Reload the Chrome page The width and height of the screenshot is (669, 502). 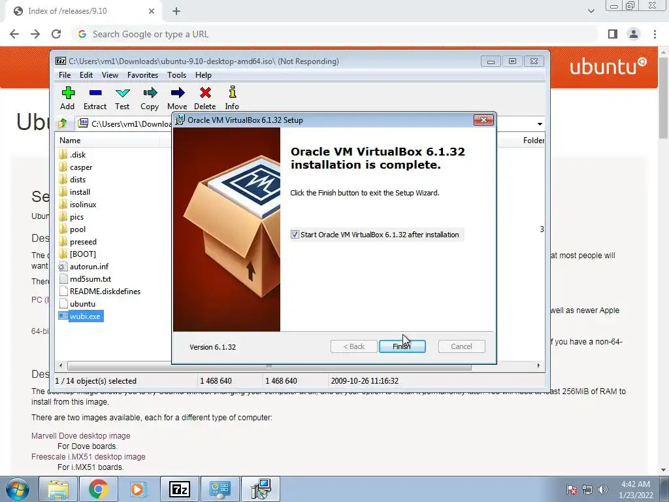coord(56,34)
